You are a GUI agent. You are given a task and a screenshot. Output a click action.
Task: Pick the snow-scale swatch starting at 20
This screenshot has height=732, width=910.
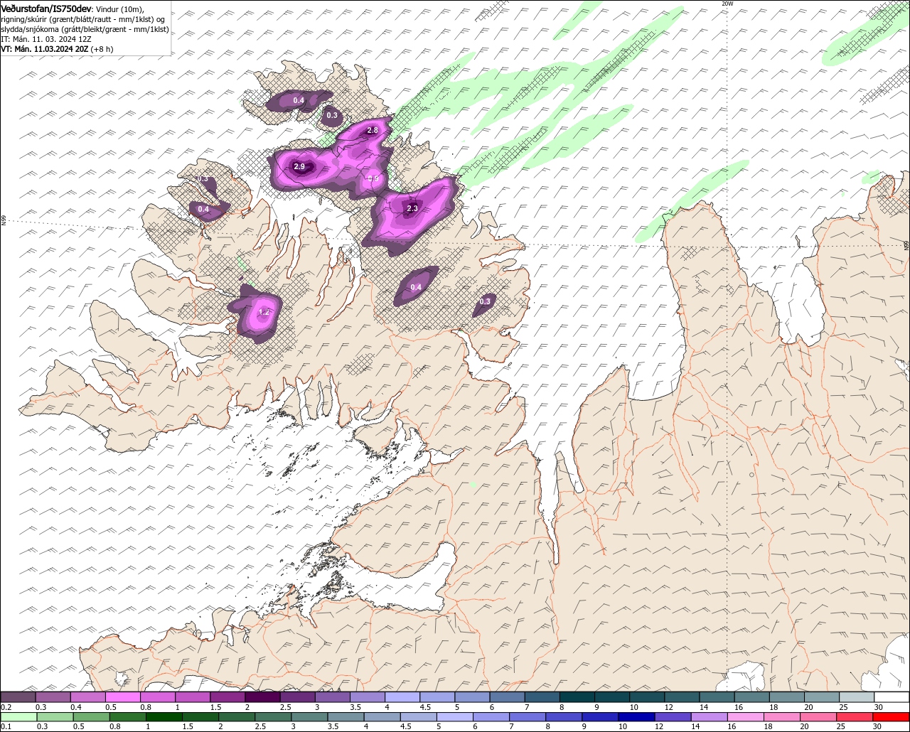point(822,697)
